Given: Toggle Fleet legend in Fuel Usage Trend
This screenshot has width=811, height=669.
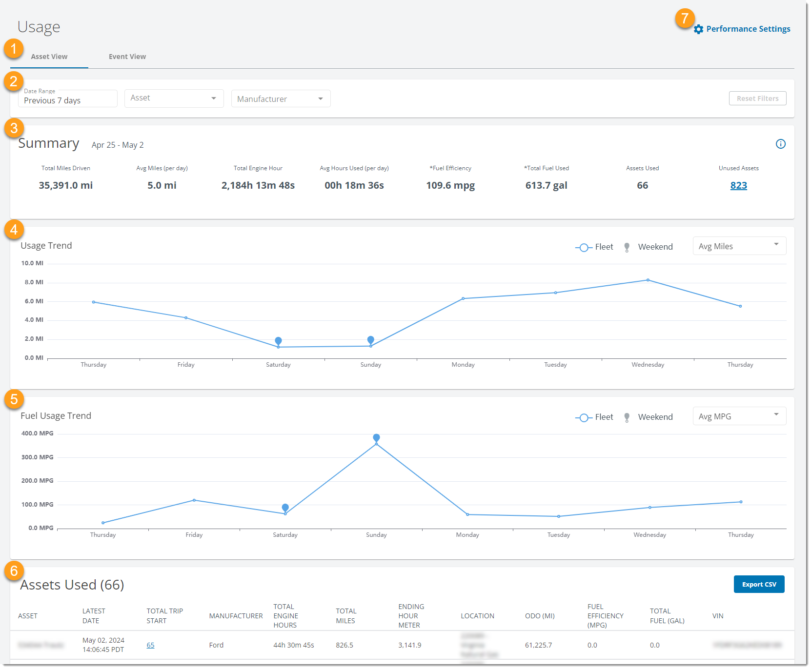Looking at the screenshot, I should point(594,417).
